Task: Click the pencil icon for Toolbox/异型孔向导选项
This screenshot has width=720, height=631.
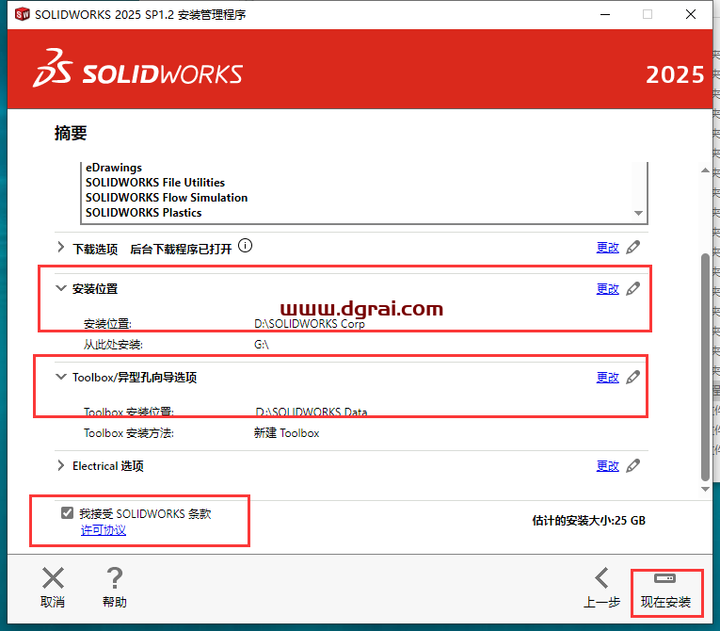Action: 633,378
